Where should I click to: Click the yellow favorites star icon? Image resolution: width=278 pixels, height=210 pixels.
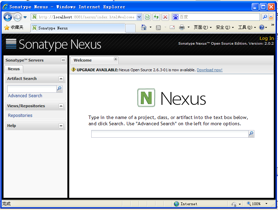(x=7, y=27)
